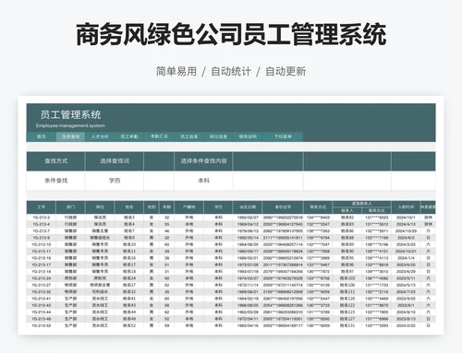Select the 联系人 sub-header
The height and width of the screenshot is (353, 462).
coord(347,210)
